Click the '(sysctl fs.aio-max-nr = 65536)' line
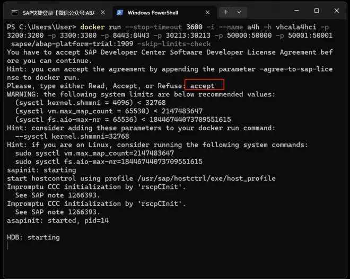350x279 pixels. point(123,120)
